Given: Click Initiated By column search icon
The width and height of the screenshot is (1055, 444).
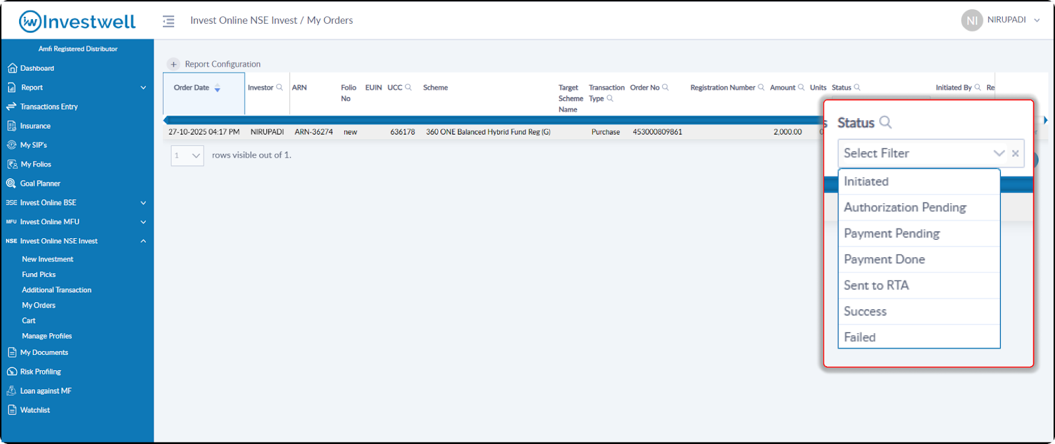Looking at the screenshot, I should click(x=978, y=87).
